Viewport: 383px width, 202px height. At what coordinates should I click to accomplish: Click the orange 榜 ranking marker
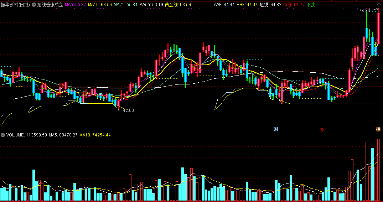click(378, 129)
